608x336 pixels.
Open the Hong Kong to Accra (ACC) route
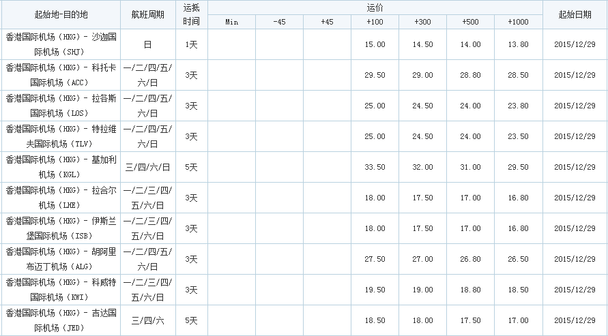coord(61,75)
